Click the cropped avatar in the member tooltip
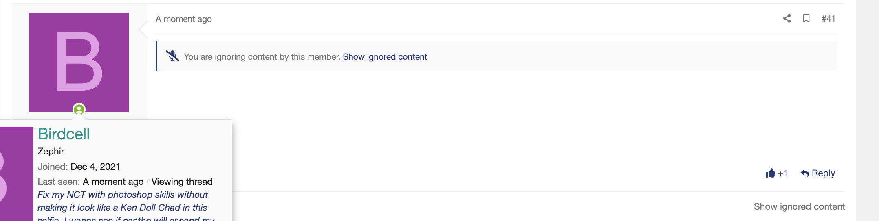Viewport: 879px width, 221px height. click(16, 174)
